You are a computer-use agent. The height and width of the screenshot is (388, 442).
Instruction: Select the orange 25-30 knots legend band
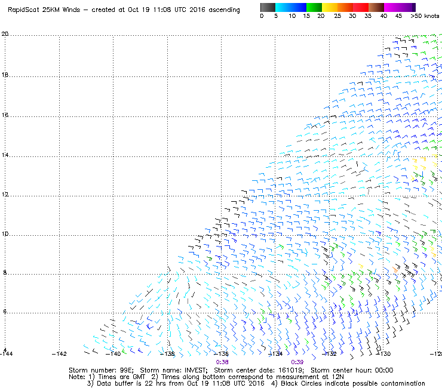pyautogui.click(x=345, y=7)
